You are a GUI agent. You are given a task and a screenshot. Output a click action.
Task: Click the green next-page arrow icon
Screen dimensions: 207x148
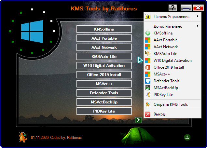(138, 120)
